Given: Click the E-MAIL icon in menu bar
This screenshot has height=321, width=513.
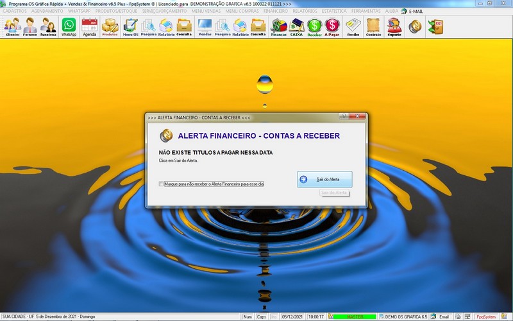Looking at the screenshot, I should pos(404,11).
